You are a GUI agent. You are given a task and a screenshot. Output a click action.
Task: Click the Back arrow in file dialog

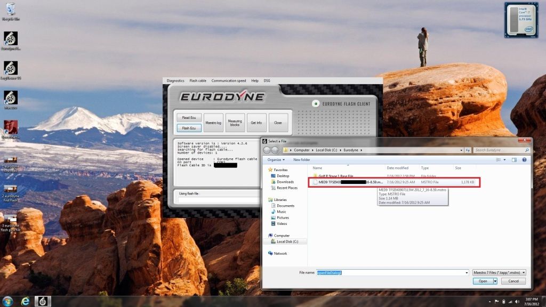click(x=267, y=150)
